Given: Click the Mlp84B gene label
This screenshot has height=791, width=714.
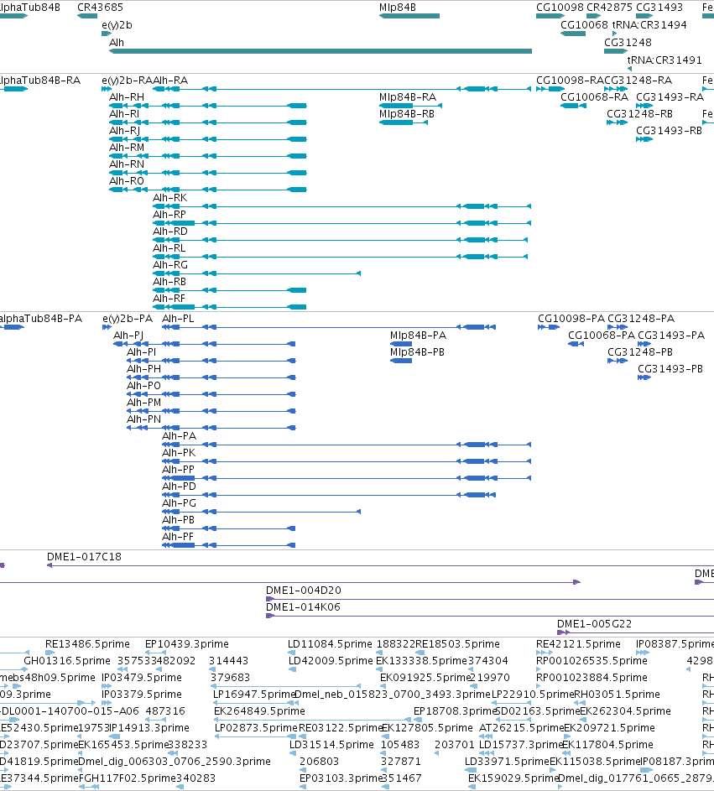Looking at the screenshot, I should (x=398, y=7).
